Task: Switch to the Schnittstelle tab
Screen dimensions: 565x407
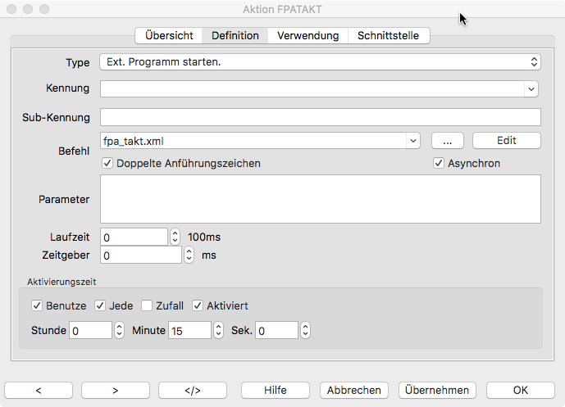Action: tap(388, 35)
